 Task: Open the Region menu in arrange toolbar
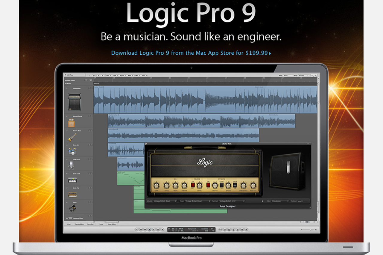[121, 76]
